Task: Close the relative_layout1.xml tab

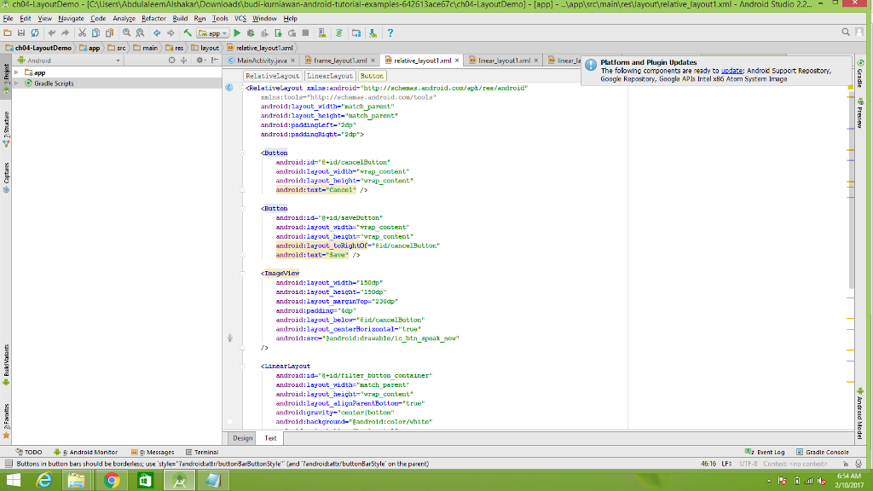Action: (457, 61)
